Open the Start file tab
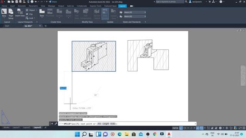This screenshot has width=246, height=138. click(x=7, y=26)
